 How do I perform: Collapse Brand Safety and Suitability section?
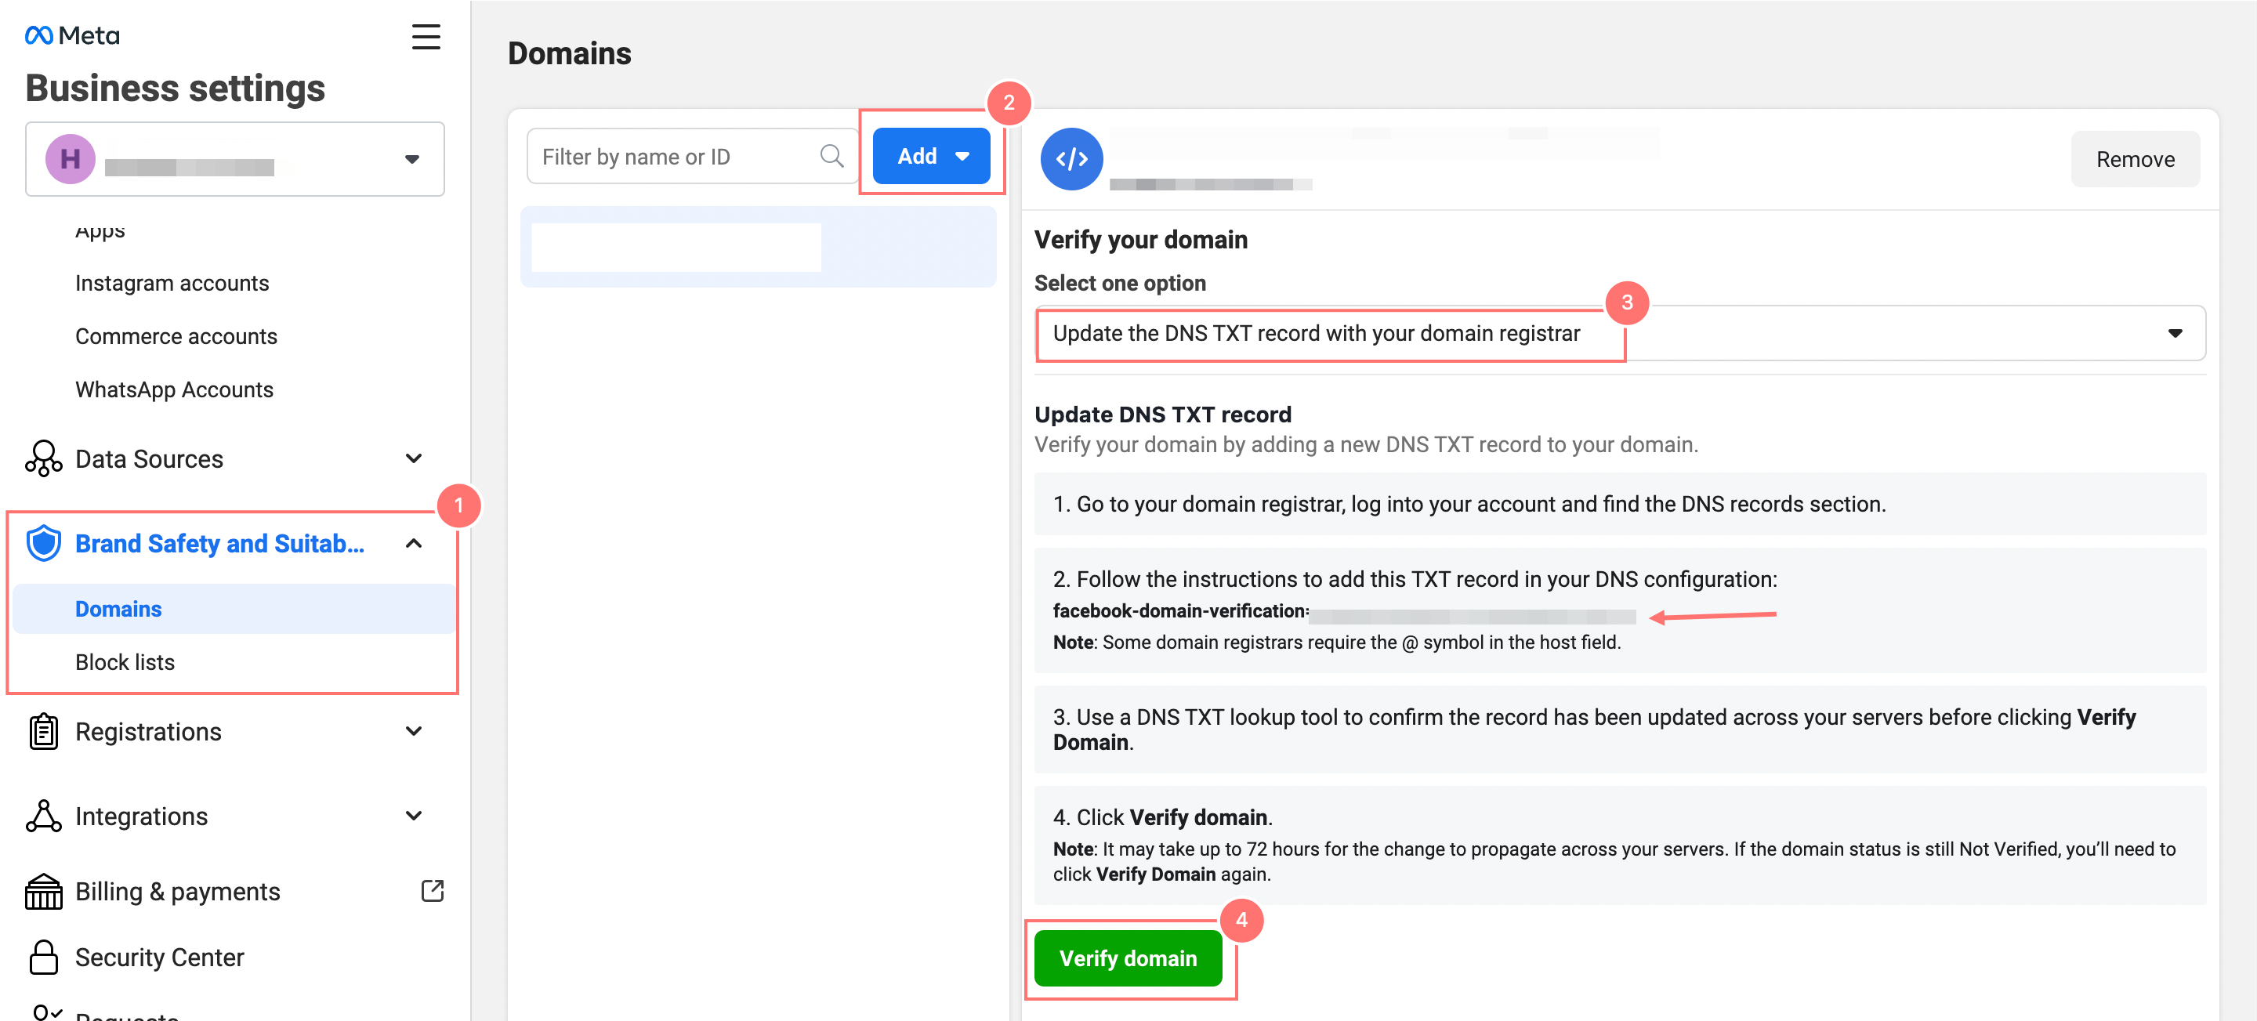pos(414,543)
